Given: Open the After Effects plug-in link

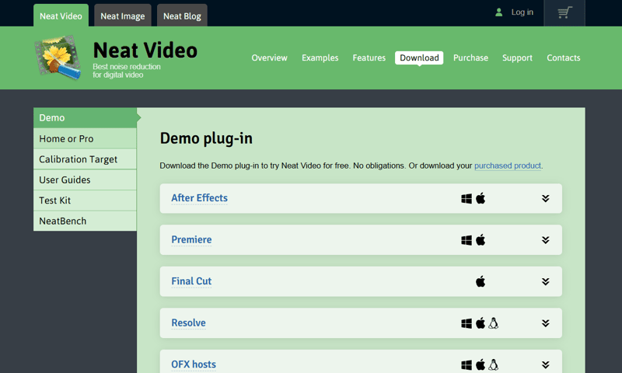Looking at the screenshot, I should tap(199, 198).
